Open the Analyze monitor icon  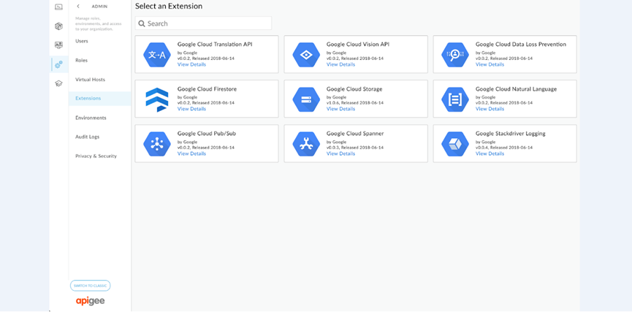59,45
